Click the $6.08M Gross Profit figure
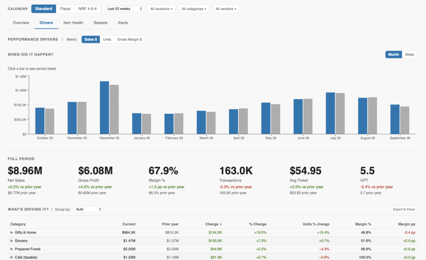The width and height of the screenshot is (426, 260). [95, 171]
